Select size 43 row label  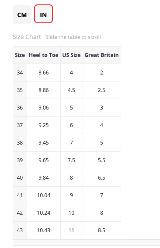coord(20,230)
